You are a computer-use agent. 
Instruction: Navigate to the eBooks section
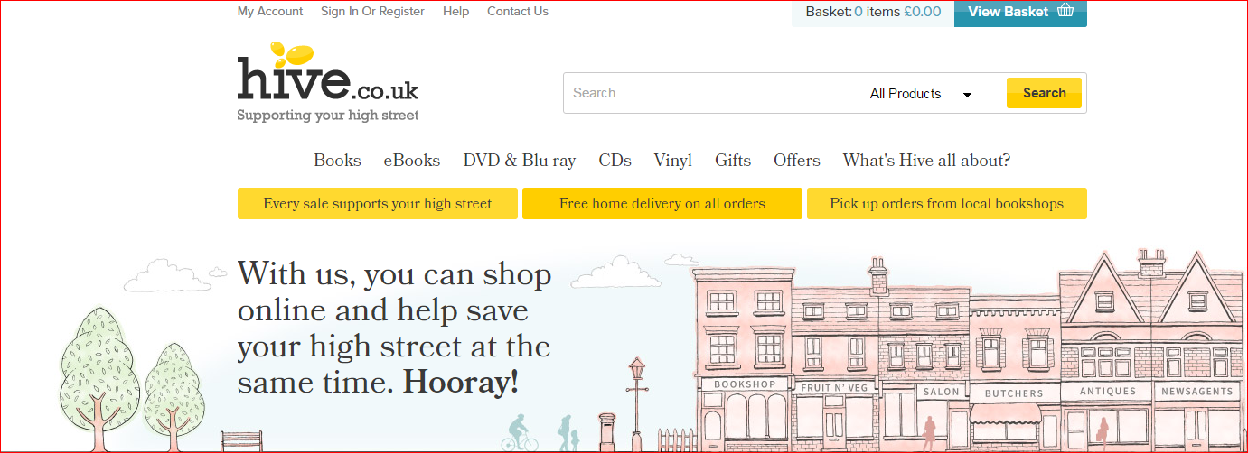(x=411, y=161)
